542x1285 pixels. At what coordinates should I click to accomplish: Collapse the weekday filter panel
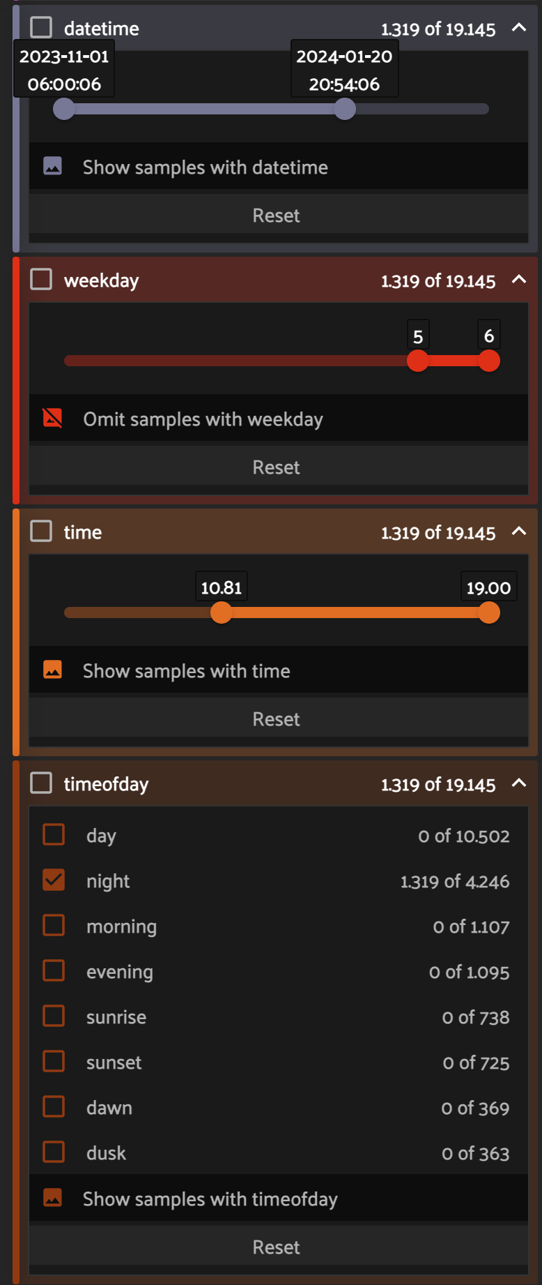point(519,280)
